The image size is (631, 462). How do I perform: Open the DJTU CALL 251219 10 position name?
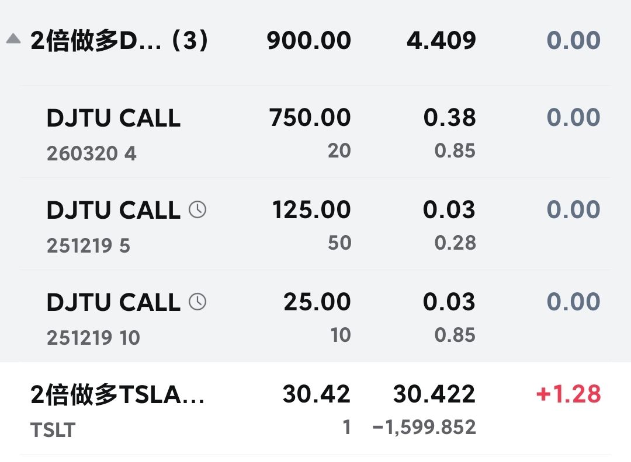113,303
